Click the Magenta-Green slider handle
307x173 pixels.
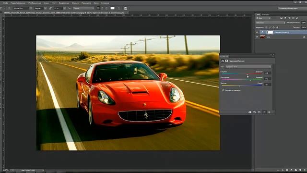[250, 80]
